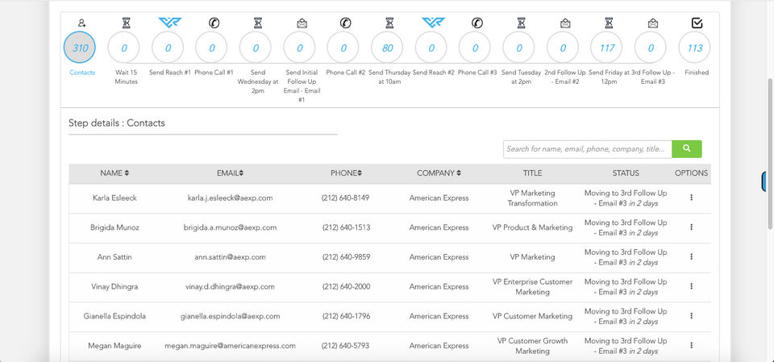Click hourglass icon above Wait 15 Minutes
The image size is (774, 362).
(x=127, y=23)
